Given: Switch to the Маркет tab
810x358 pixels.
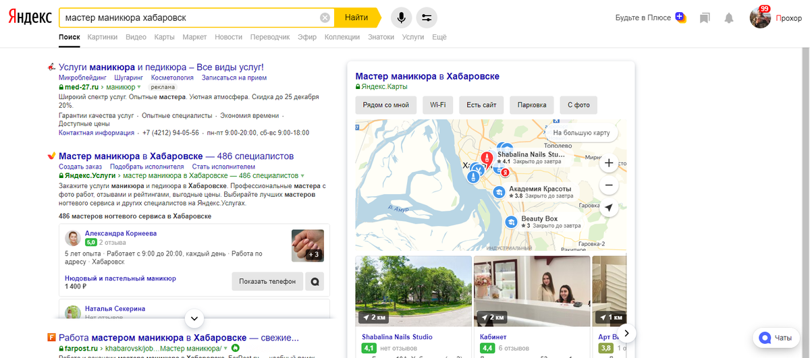Looking at the screenshot, I should pyautogui.click(x=194, y=37).
